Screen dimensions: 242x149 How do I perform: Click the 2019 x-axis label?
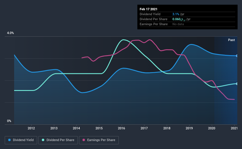point(189,128)
